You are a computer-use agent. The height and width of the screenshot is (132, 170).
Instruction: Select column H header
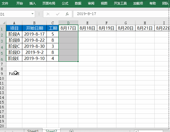(x=145, y=23)
